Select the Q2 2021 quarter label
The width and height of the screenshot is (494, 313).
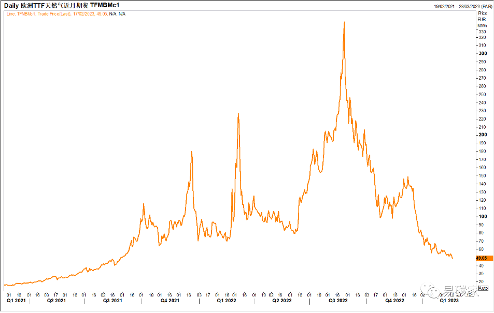pyautogui.click(x=57, y=301)
